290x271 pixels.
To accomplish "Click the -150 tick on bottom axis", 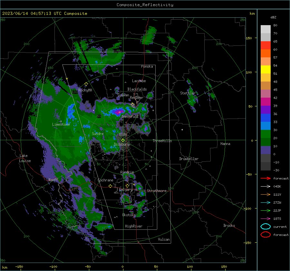I will (19, 266).
